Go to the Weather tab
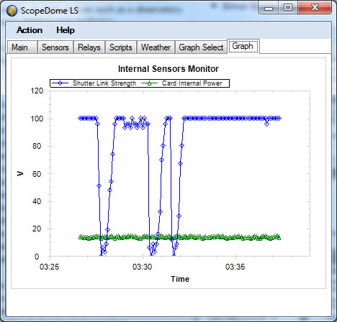This screenshot has height=322, width=337. click(156, 47)
